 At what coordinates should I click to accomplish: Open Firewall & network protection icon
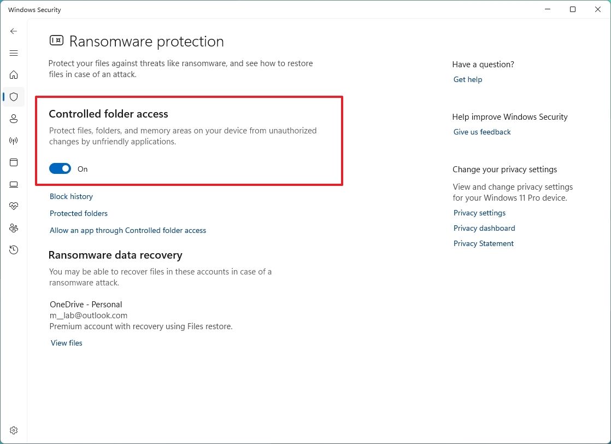click(x=14, y=141)
